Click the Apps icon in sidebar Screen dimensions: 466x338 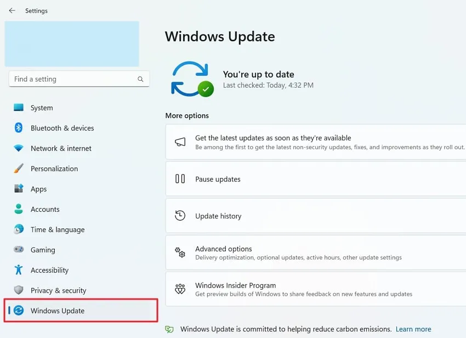pos(19,189)
